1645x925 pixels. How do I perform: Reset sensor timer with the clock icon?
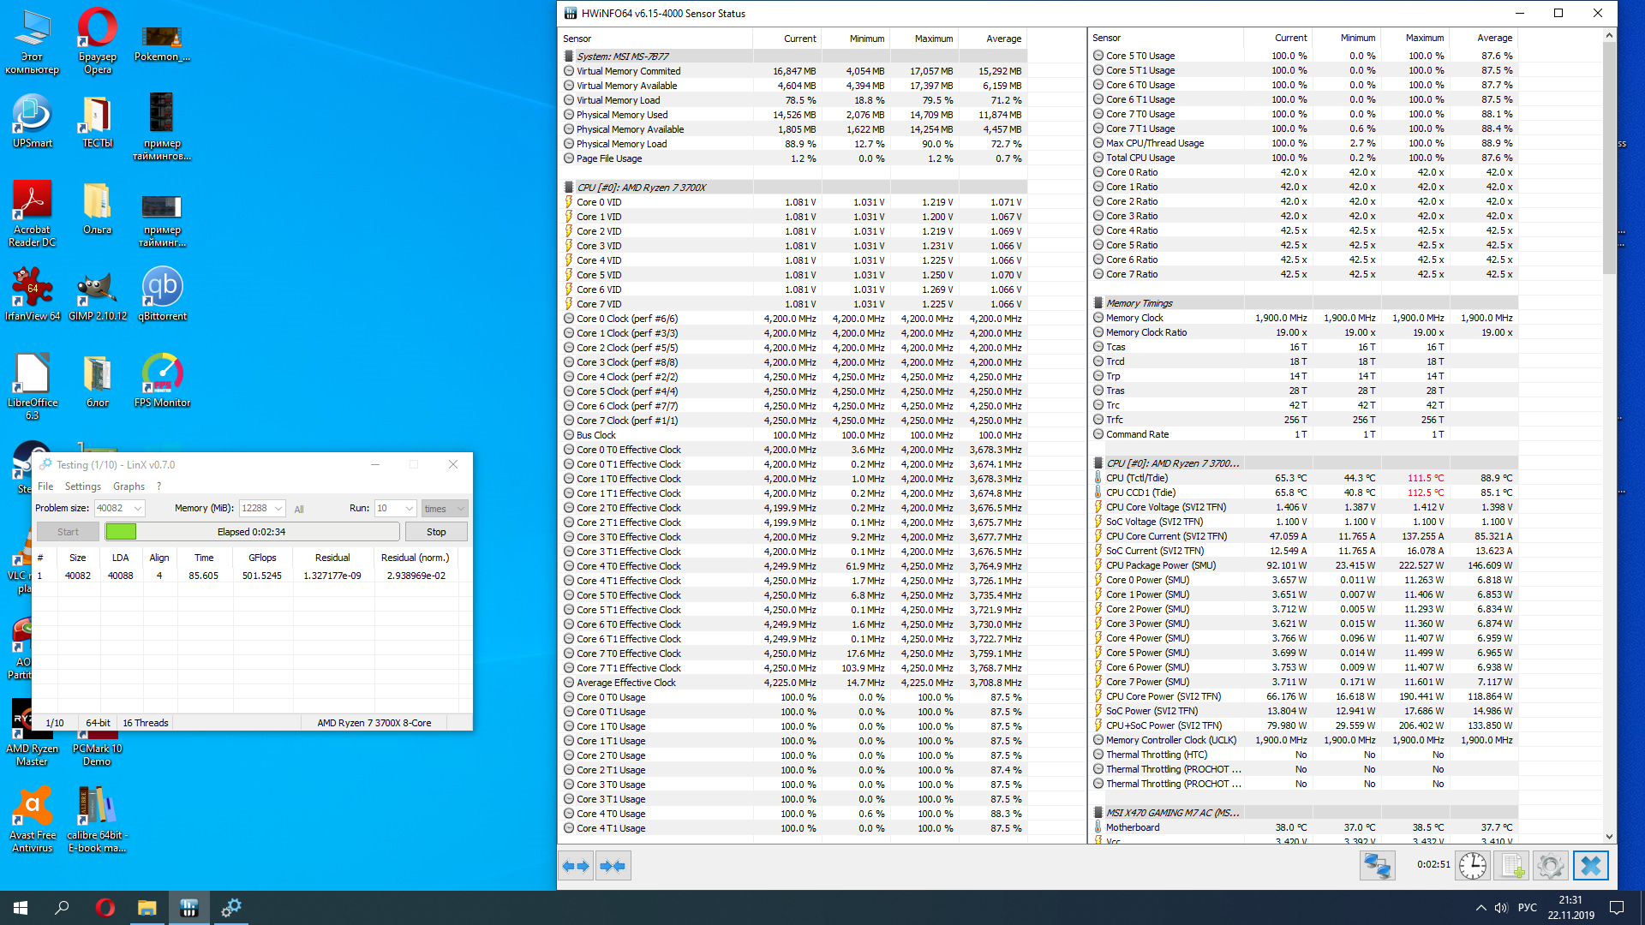tap(1472, 866)
